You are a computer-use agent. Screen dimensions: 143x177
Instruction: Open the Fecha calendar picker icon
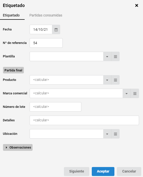pos(56,29)
